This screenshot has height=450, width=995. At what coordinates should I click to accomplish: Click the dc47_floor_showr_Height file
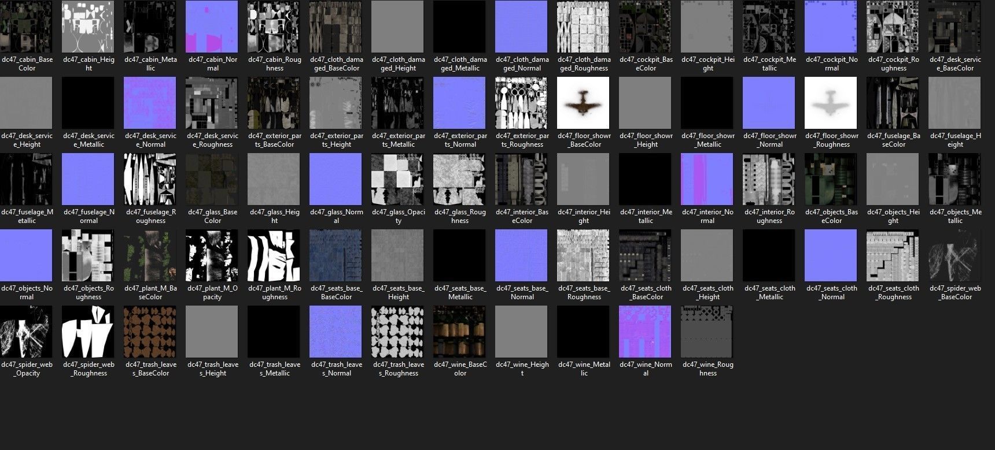tap(646, 103)
